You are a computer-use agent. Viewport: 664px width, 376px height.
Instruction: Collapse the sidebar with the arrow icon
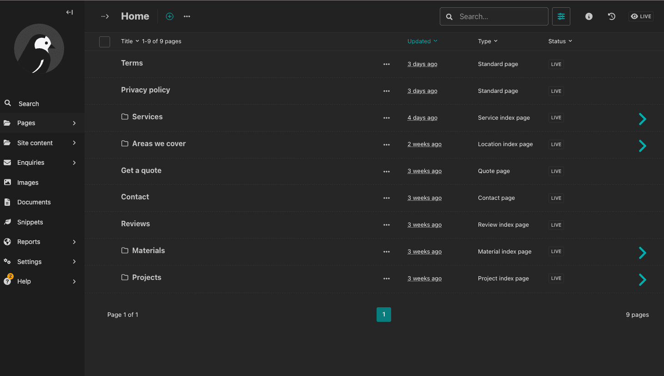[x=70, y=12]
